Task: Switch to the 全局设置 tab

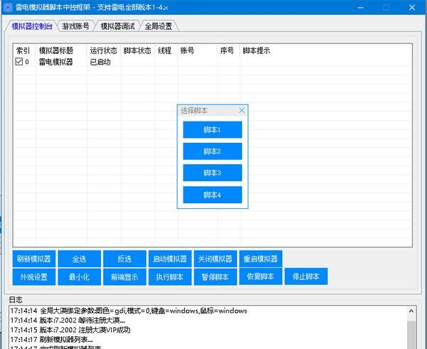Action: coord(158,26)
